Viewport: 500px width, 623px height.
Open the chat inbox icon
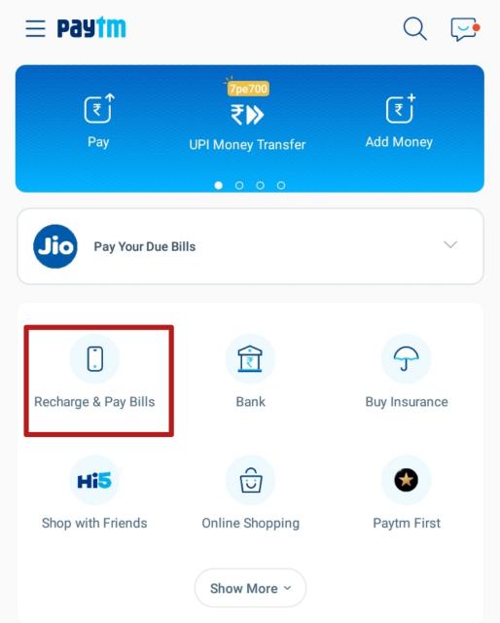pyautogui.click(x=465, y=29)
